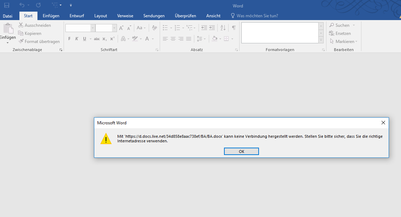Open the Sendungen tab
Viewport: 401px width, 217px height.
154,16
